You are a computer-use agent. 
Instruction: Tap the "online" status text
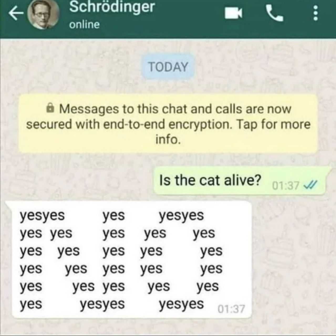[85, 25]
